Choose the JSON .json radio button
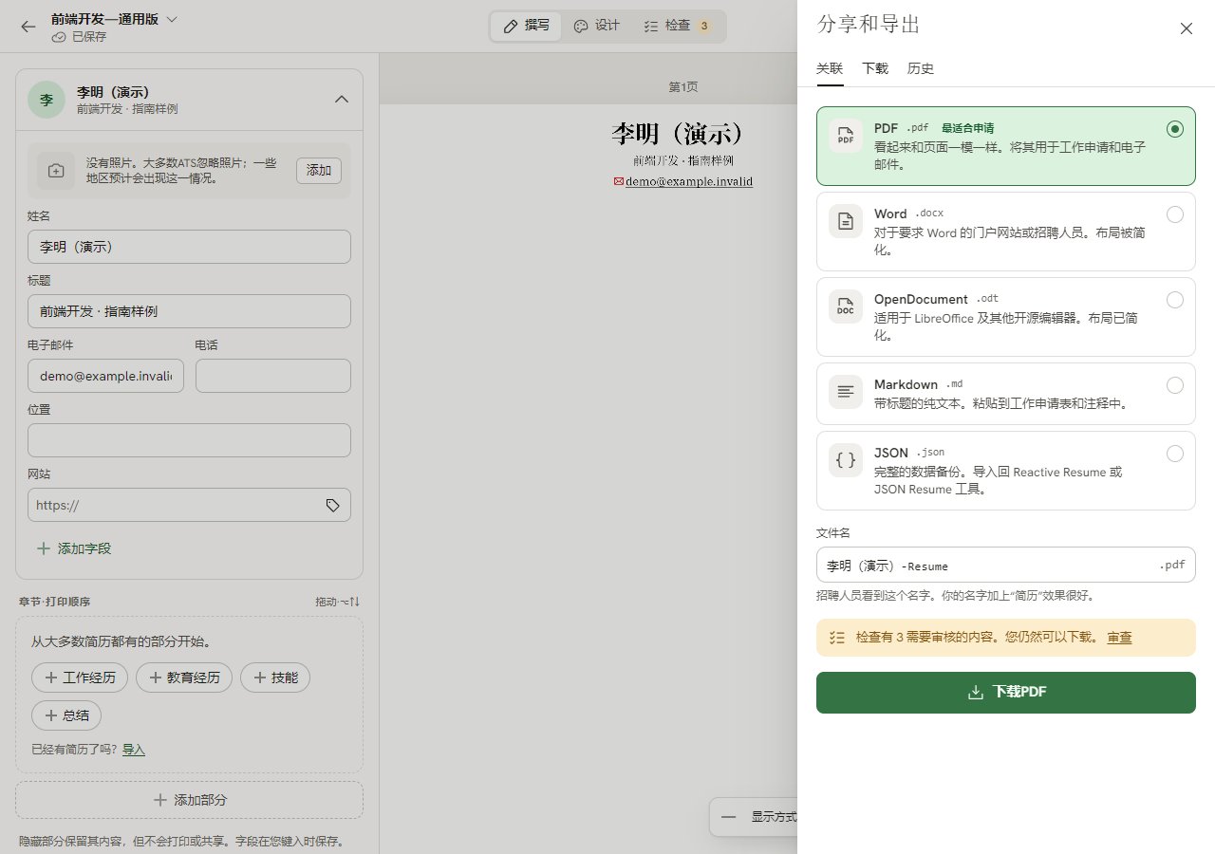 [1175, 454]
